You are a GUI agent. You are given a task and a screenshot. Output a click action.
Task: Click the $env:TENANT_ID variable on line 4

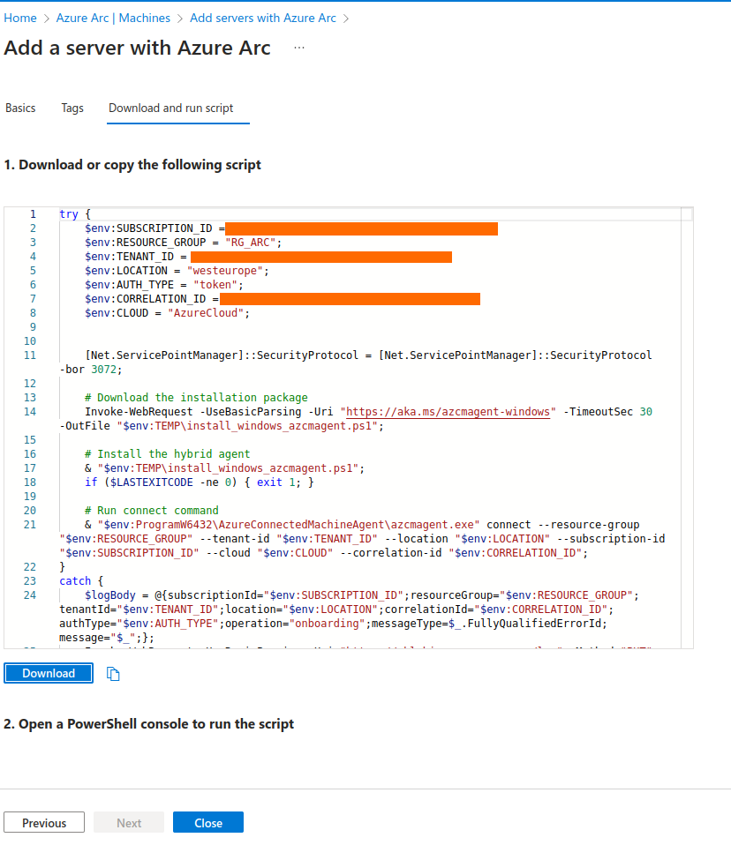(129, 257)
